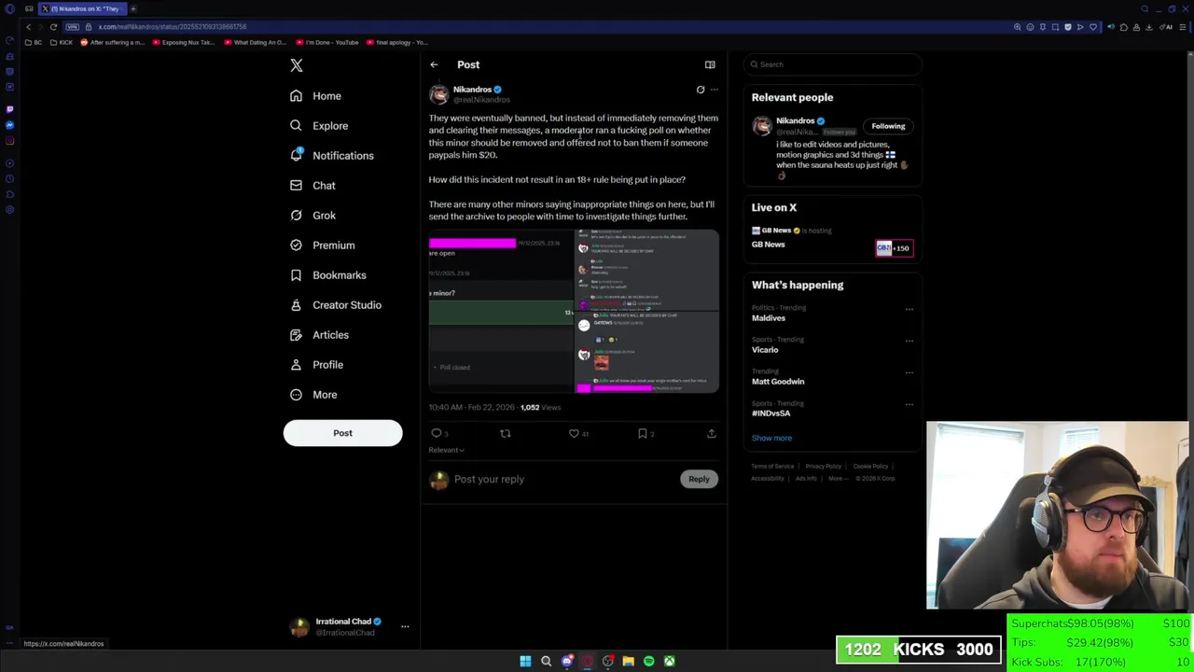The width and height of the screenshot is (1194, 672).
Task: Open Matt Goodwin trending topic
Action: click(x=778, y=382)
